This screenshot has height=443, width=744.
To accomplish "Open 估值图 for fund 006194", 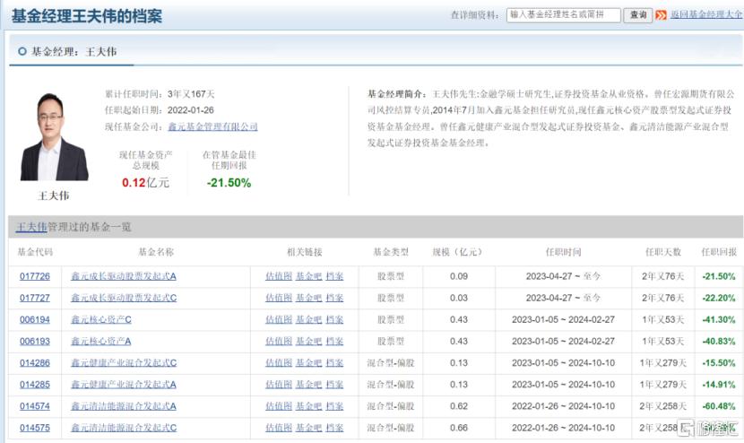I will pos(279,319).
